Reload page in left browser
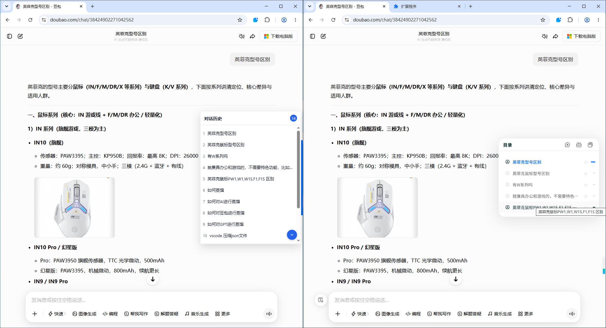The width and height of the screenshot is (606, 328). pyautogui.click(x=30, y=20)
